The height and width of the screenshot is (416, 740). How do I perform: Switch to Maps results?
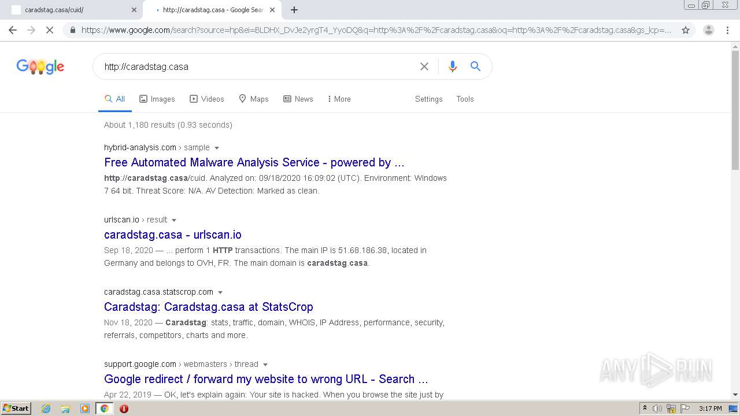tap(254, 99)
